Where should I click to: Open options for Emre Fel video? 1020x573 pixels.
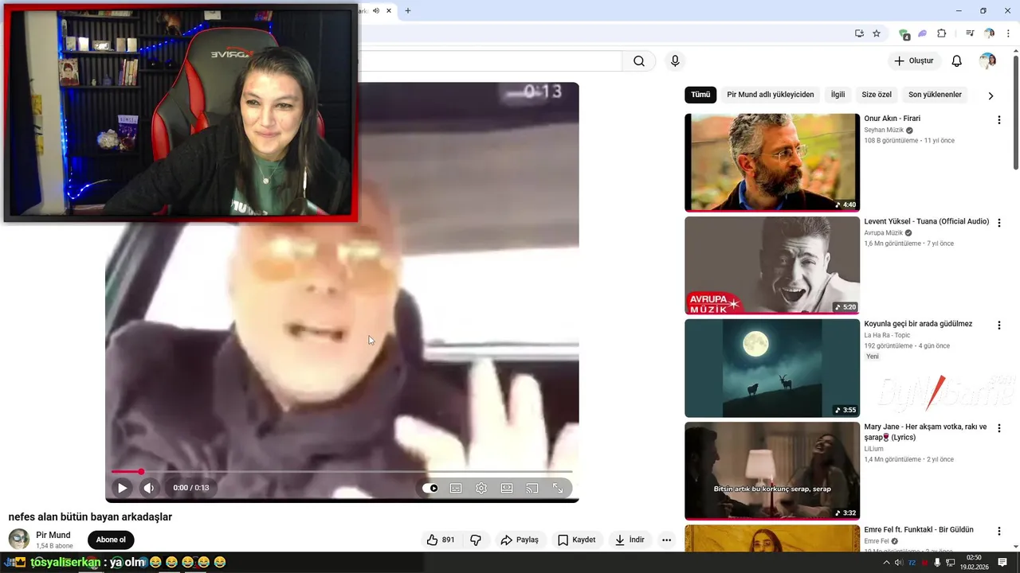(998, 531)
